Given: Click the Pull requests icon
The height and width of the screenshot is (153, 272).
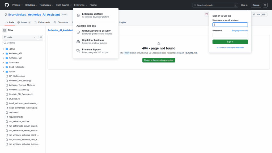Looking at the screenshot, I should 36,22.
